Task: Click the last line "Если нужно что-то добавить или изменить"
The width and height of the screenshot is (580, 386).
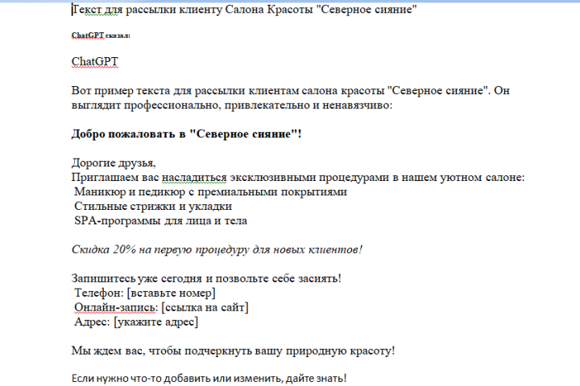Action: [x=209, y=378]
